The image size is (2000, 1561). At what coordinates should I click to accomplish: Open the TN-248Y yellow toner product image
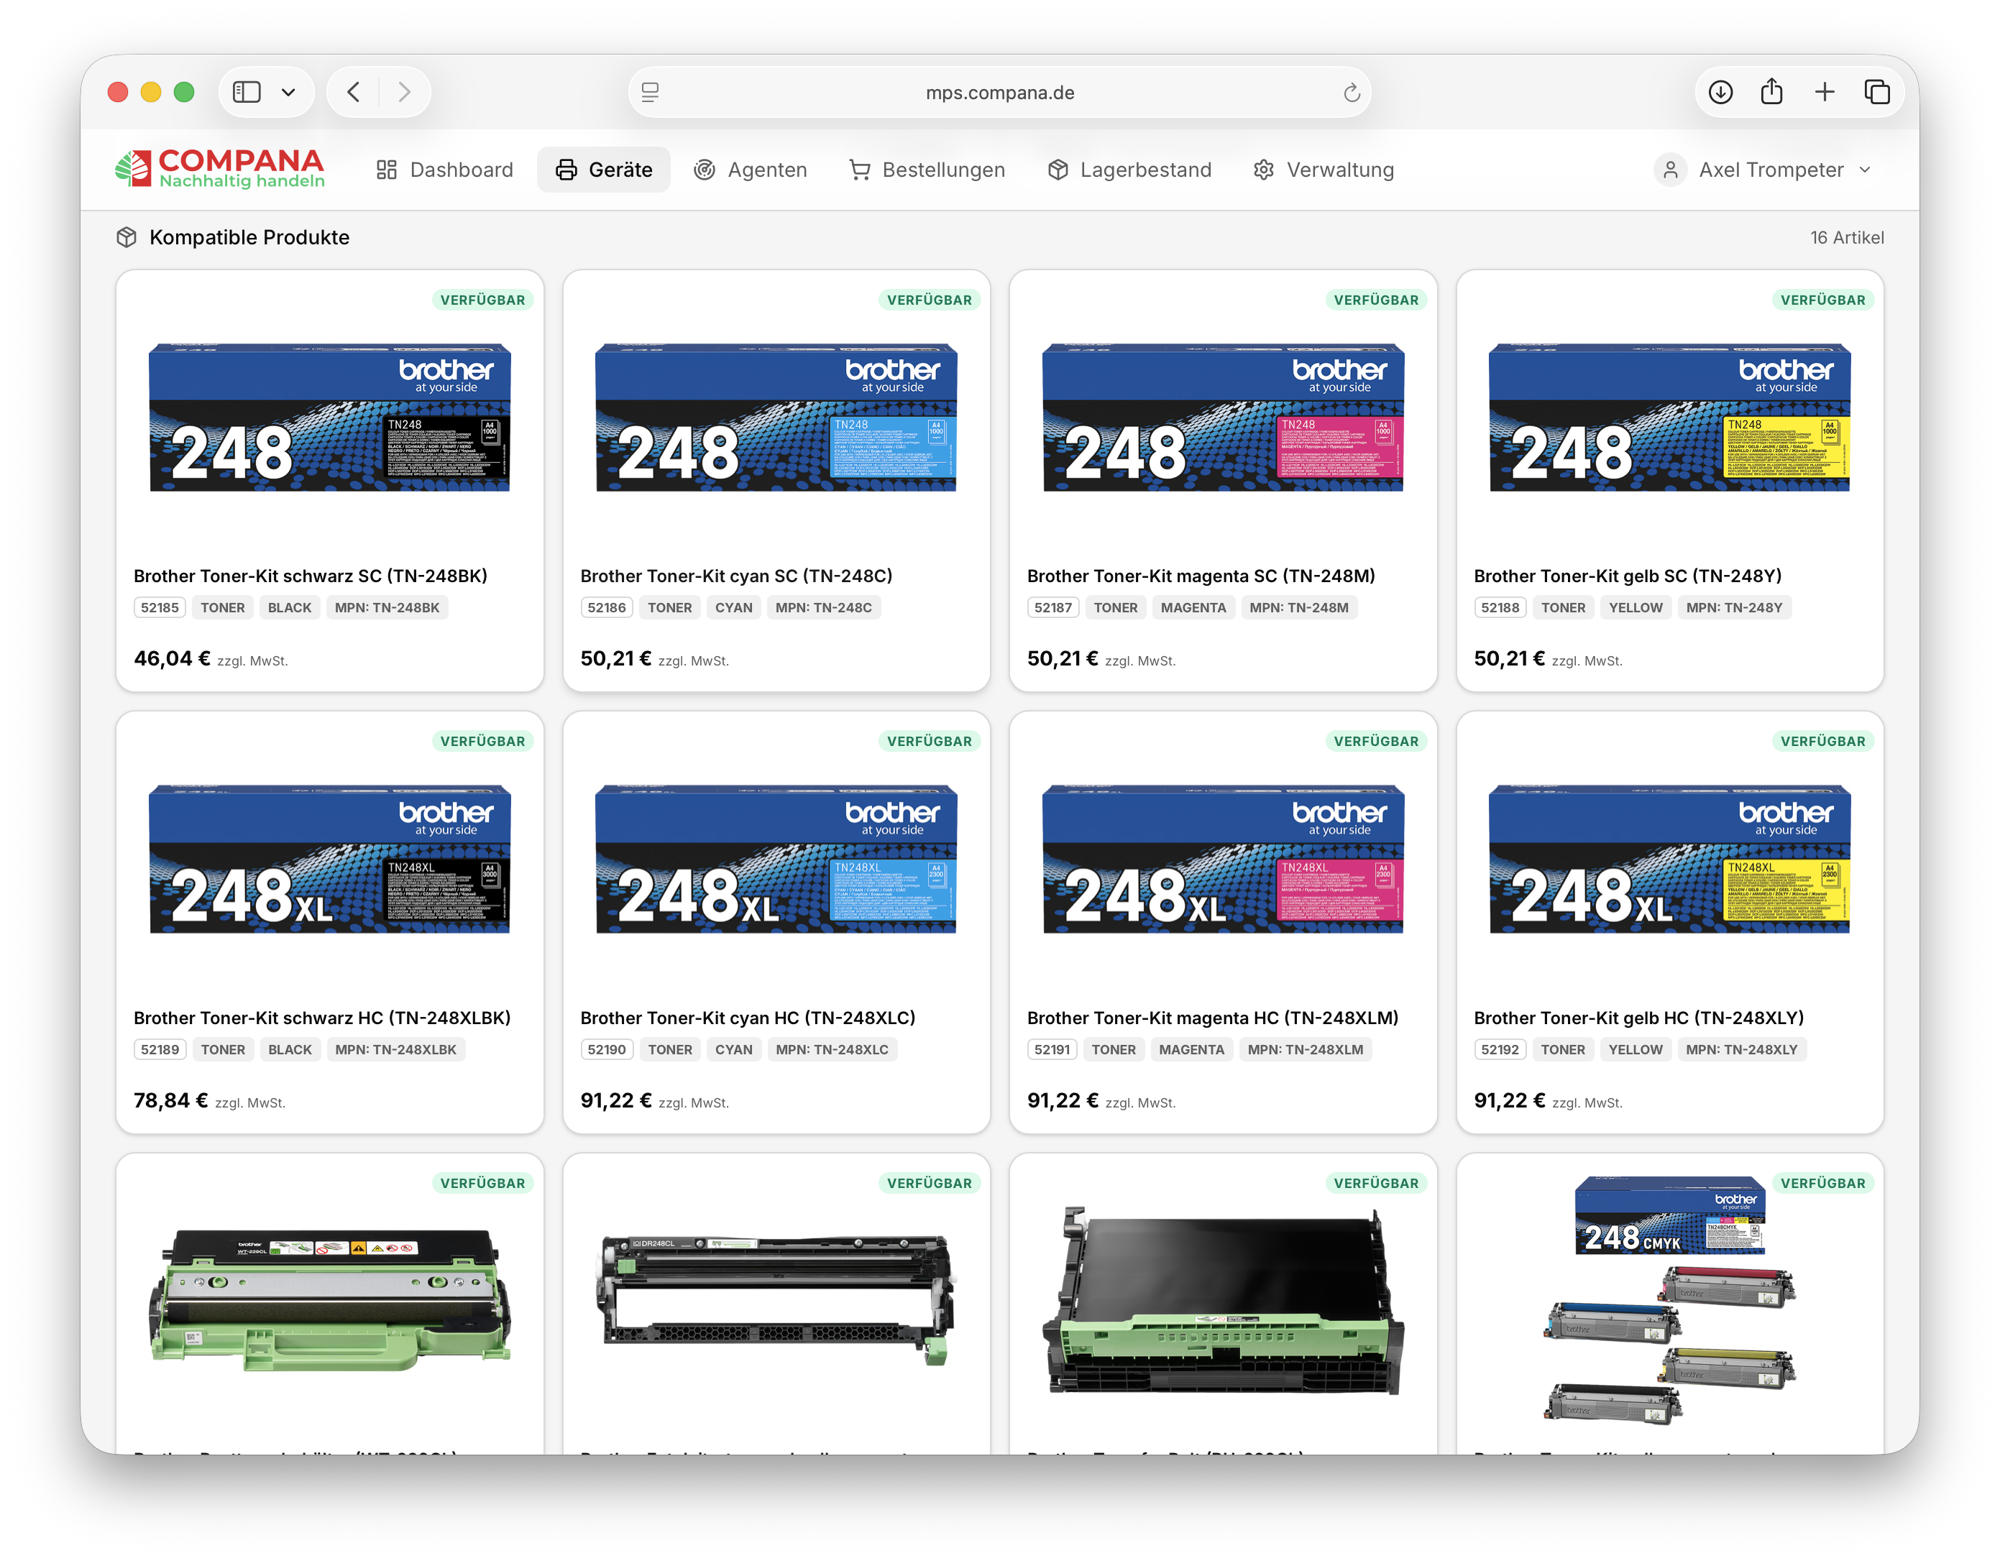click(1669, 418)
